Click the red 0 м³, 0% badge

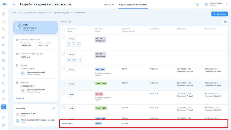[x=99, y=94]
